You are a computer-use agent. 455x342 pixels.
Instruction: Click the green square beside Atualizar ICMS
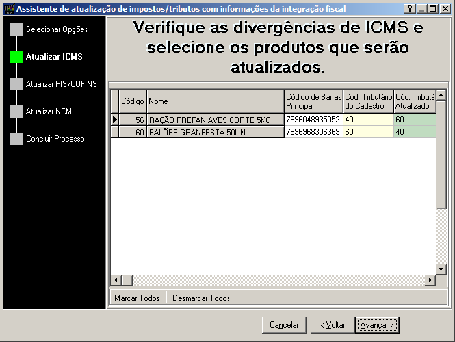click(x=16, y=57)
